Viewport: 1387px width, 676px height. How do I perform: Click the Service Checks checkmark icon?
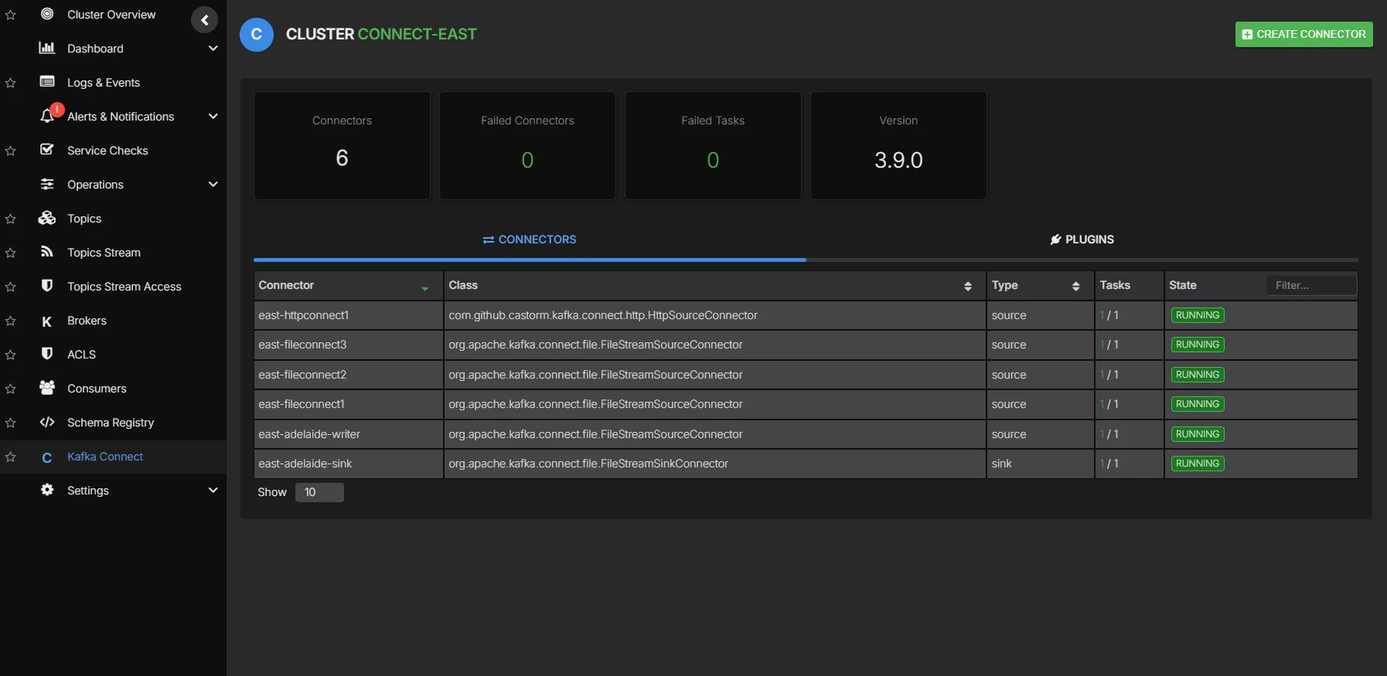[x=47, y=150]
